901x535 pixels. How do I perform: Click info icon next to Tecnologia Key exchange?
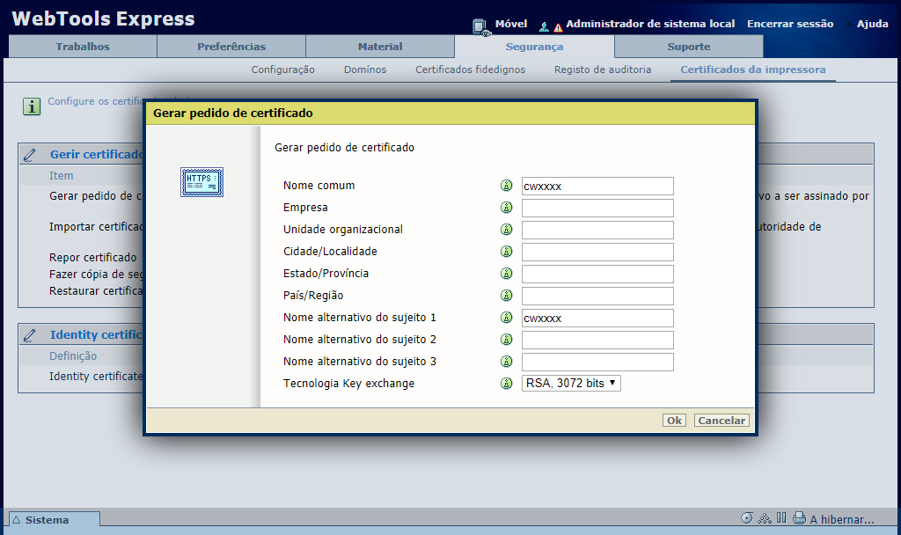[507, 384]
